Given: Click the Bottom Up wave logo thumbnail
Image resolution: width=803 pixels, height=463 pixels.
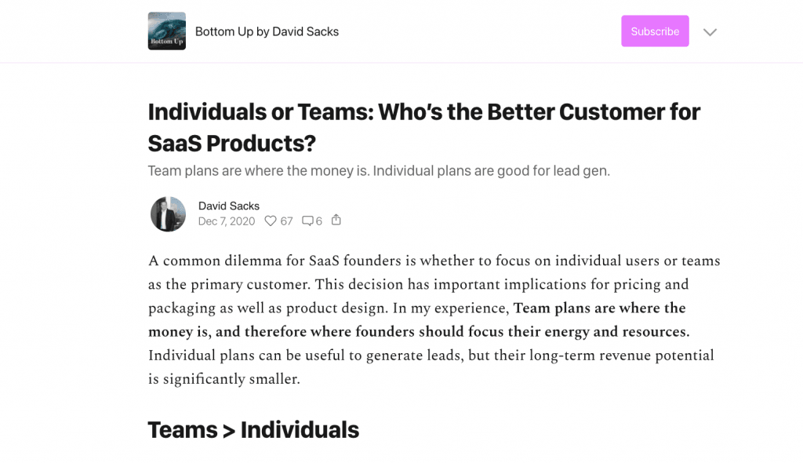Looking at the screenshot, I should pos(166,31).
